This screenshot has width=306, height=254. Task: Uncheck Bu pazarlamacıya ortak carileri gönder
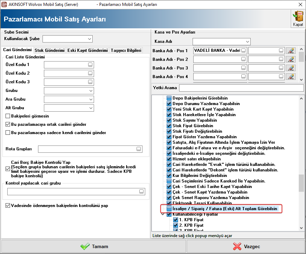[x=8, y=124]
